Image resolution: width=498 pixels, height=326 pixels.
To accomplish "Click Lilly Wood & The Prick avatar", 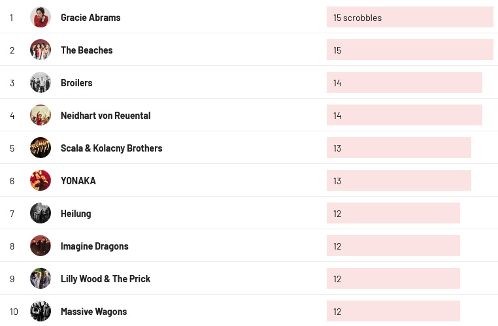I will (x=41, y=279).
